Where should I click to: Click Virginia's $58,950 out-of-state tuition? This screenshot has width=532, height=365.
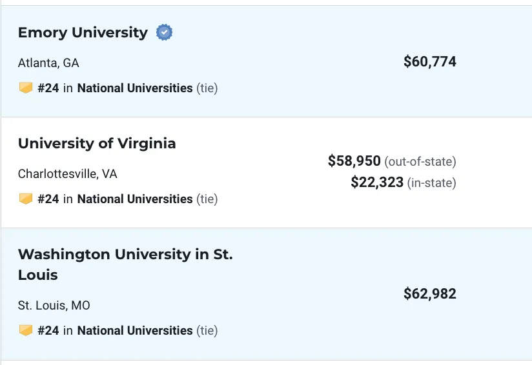click(x=354, y=161)
